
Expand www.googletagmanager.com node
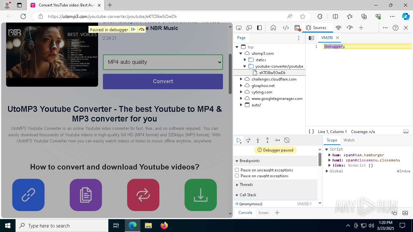click(241, 99)
